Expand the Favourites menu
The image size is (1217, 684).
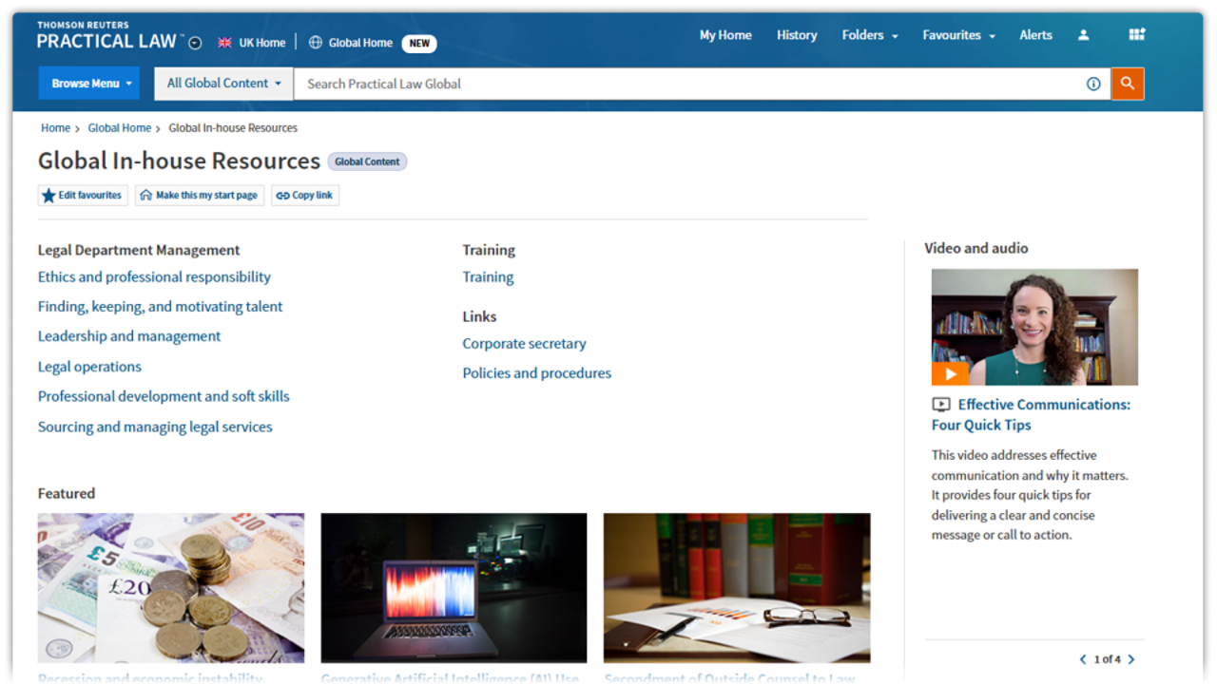pos(958,35)
